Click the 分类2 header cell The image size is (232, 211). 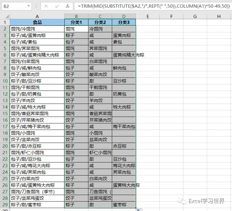pos(100,22)
